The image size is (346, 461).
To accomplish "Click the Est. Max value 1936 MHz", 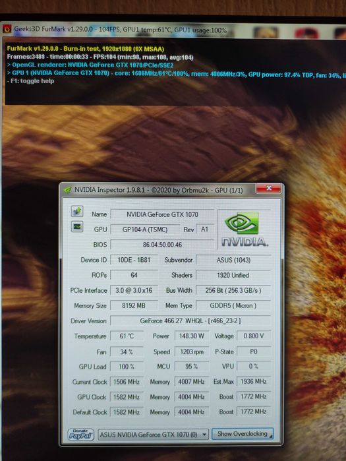I will point(254,382).
